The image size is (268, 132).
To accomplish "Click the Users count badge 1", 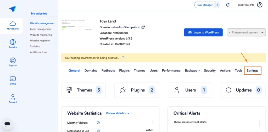I will [x=204, y=90].
